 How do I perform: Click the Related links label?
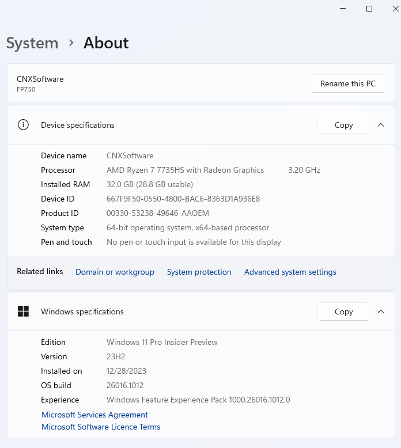pyautogui.click(x=40, y=271)
